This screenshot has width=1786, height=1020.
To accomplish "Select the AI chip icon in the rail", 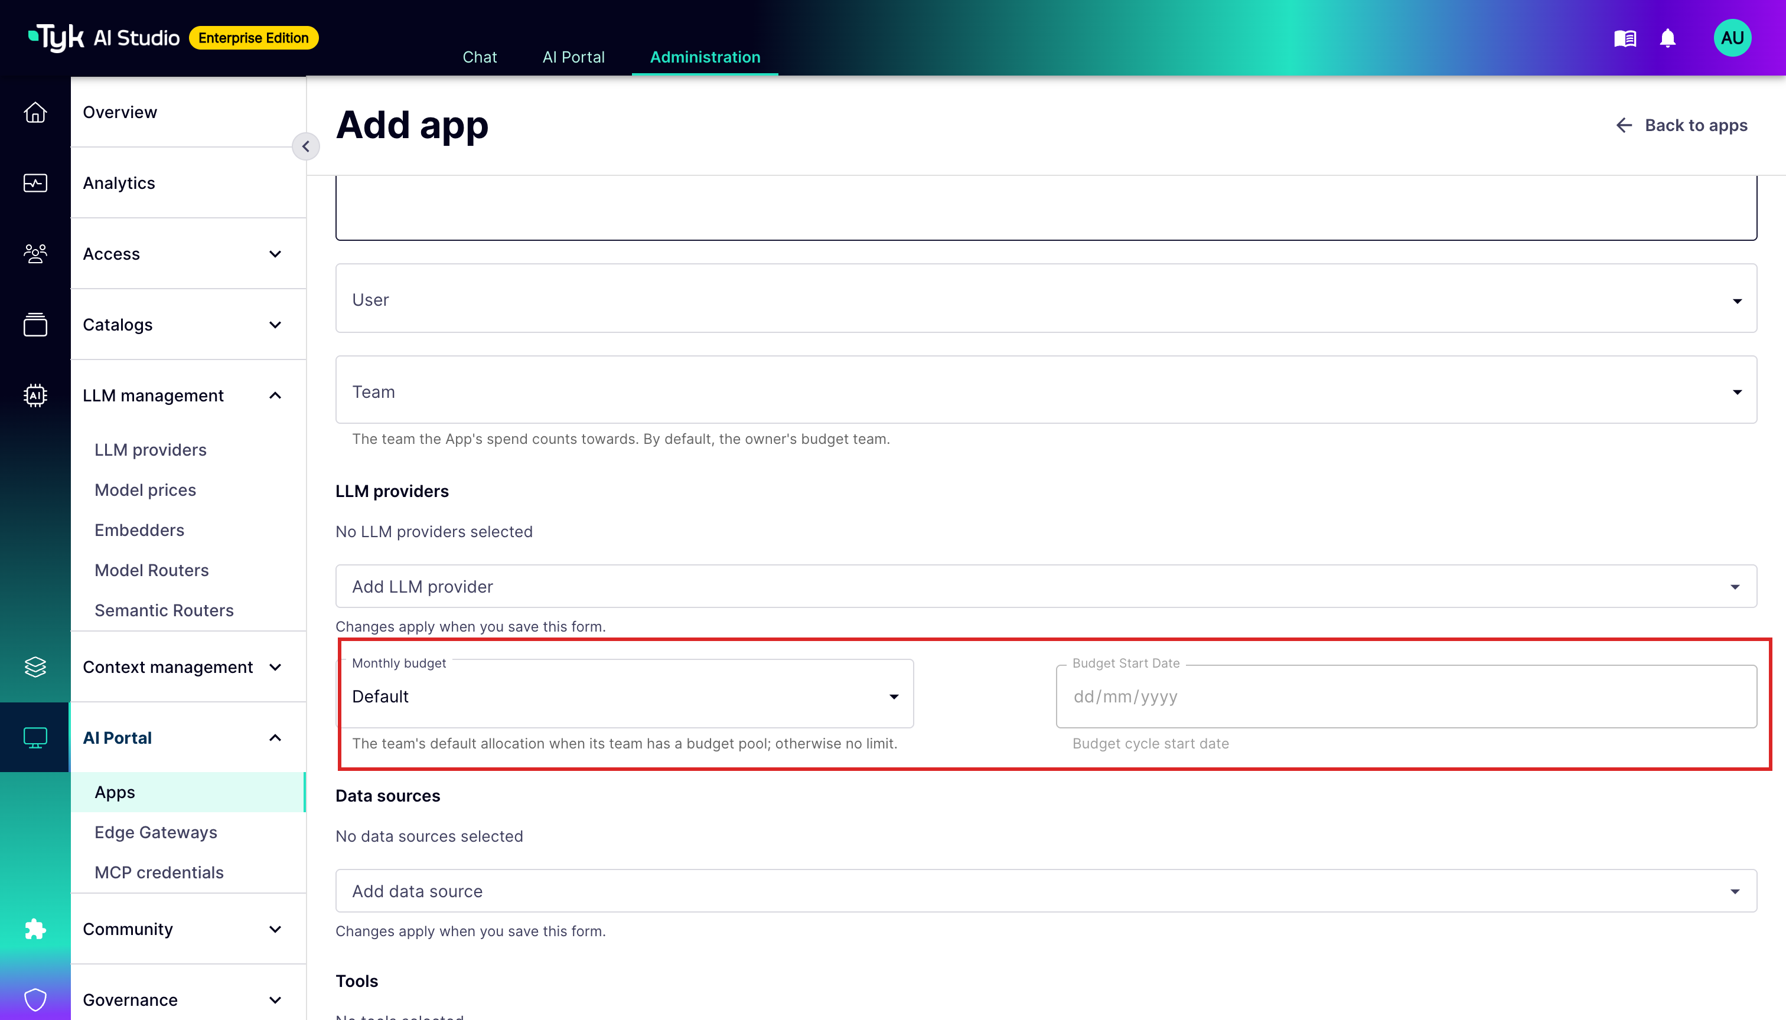I will tap(35, 395).
